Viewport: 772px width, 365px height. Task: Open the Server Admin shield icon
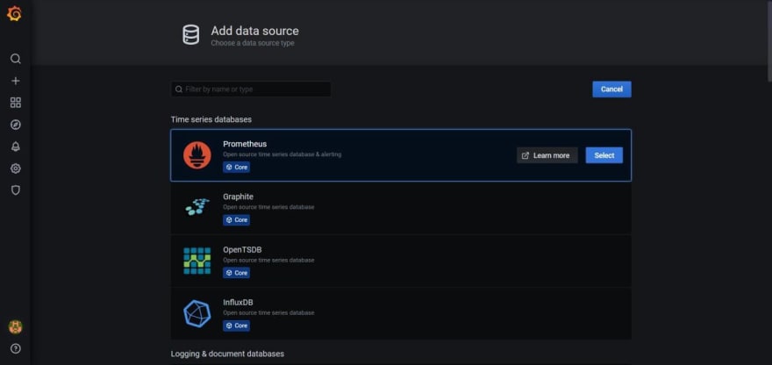[15, 190]
